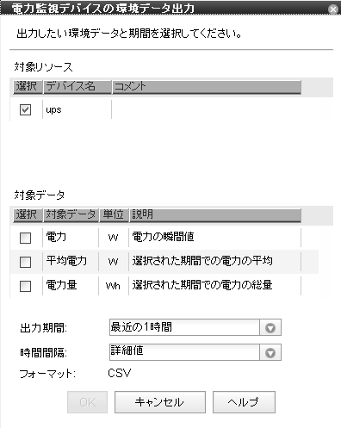Expand the 時間間隔 dropdown arrow
341x428 pixels.
point(270,352)
